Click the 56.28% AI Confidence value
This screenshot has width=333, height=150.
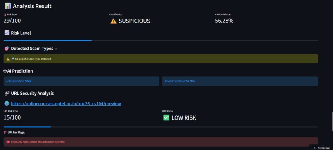[224, 21]
